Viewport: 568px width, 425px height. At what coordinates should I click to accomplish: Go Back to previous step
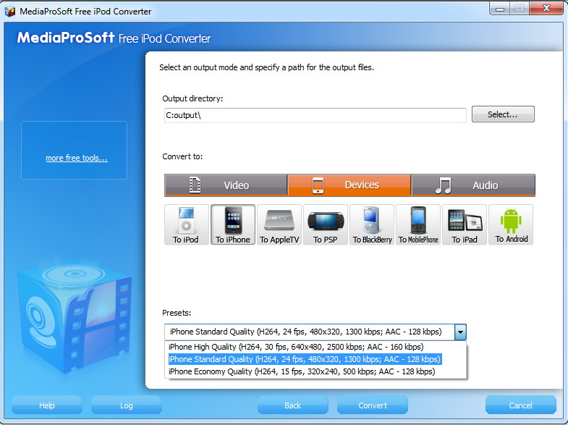pos(293,405)
